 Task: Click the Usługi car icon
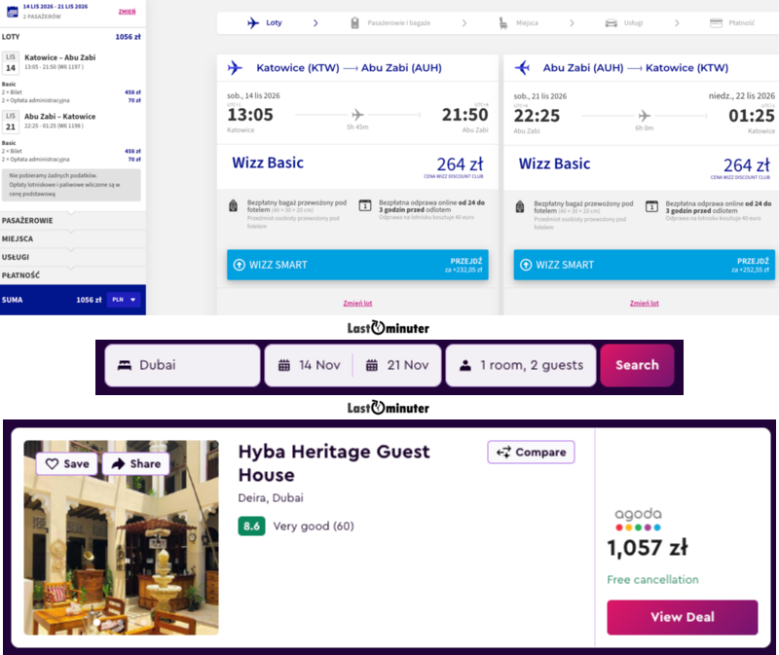pos(611,22)
